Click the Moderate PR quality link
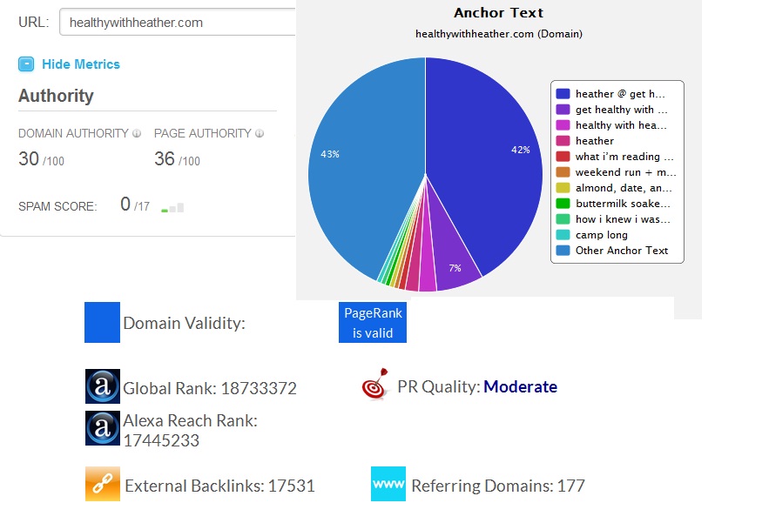762x523 pixels. coord(521,386)
